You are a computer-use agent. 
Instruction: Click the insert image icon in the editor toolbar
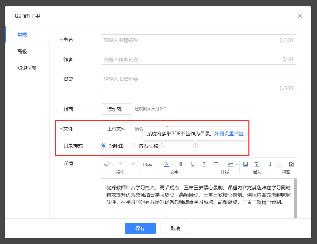pyautogui.click(x=246, y=164)
